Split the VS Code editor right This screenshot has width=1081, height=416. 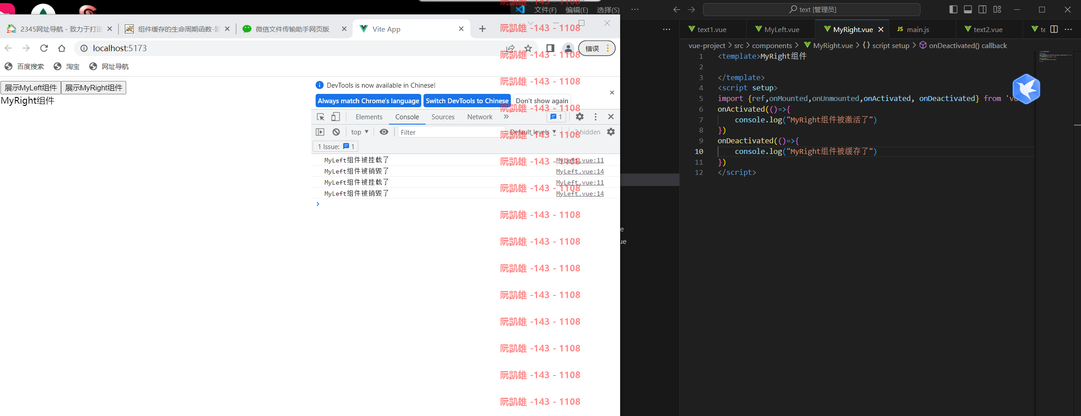point(1054,29)
